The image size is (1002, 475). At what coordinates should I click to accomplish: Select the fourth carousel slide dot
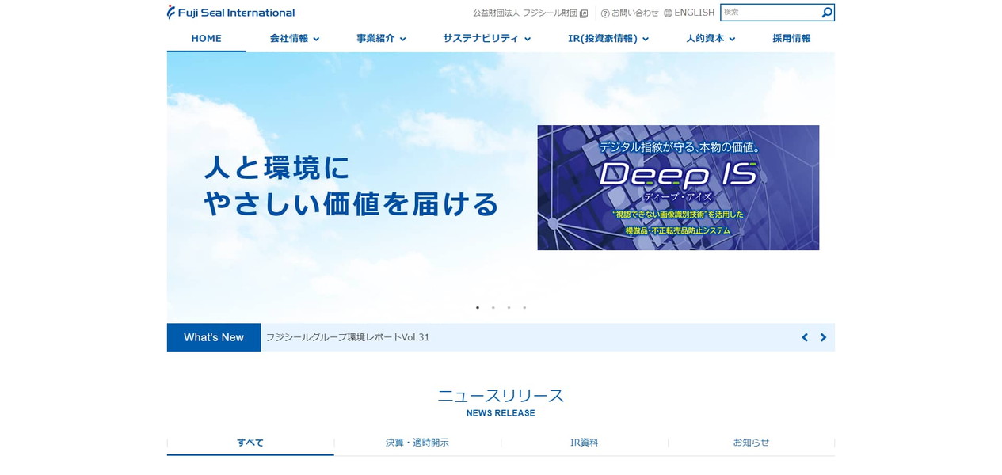click(x=524, y=307)
